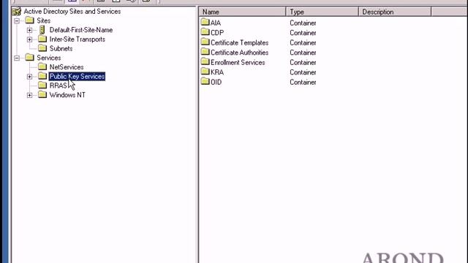Click Container type cell for Certificate Templates
This screenshot has height=263, width=468.
coord(303,42)
